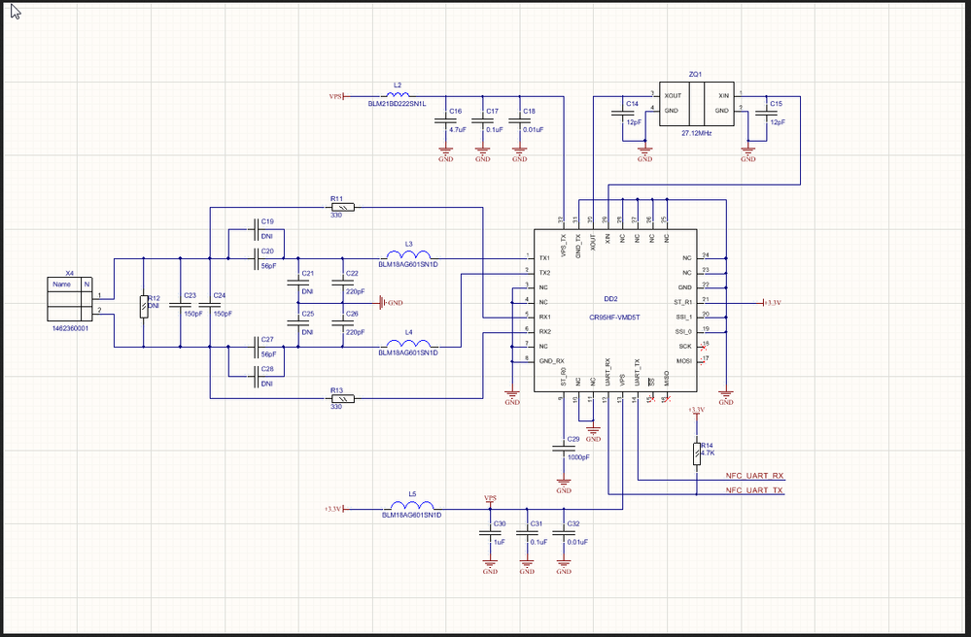Click the +3.3V port above R14

(697, 411)
